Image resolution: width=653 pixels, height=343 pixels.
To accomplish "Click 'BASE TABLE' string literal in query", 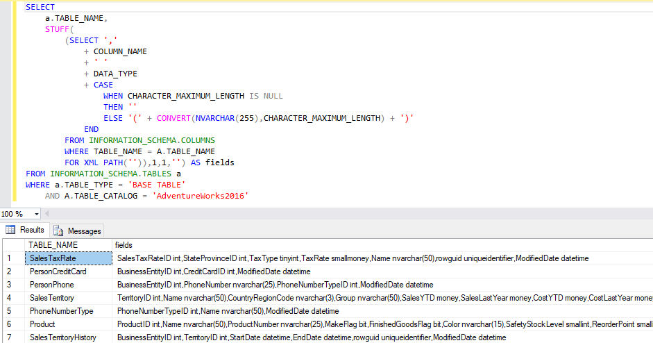I will pyautogui.click(x=157, y=185).
